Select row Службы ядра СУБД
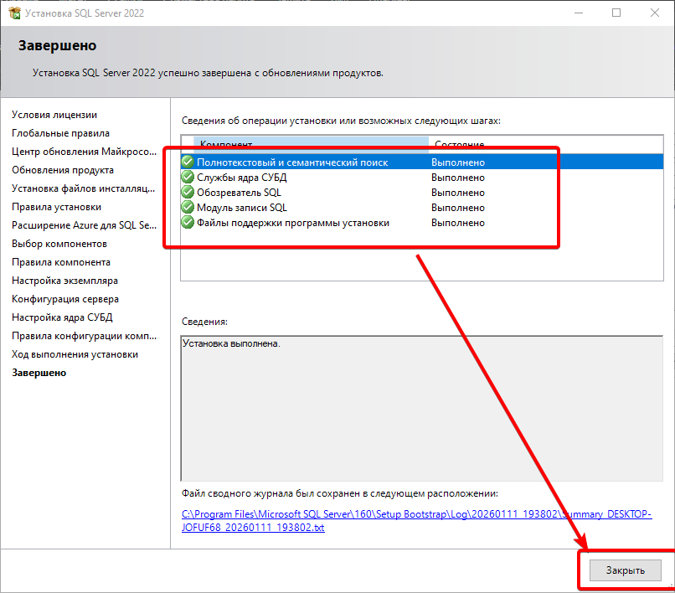675x593 pixels. (422, 177)
